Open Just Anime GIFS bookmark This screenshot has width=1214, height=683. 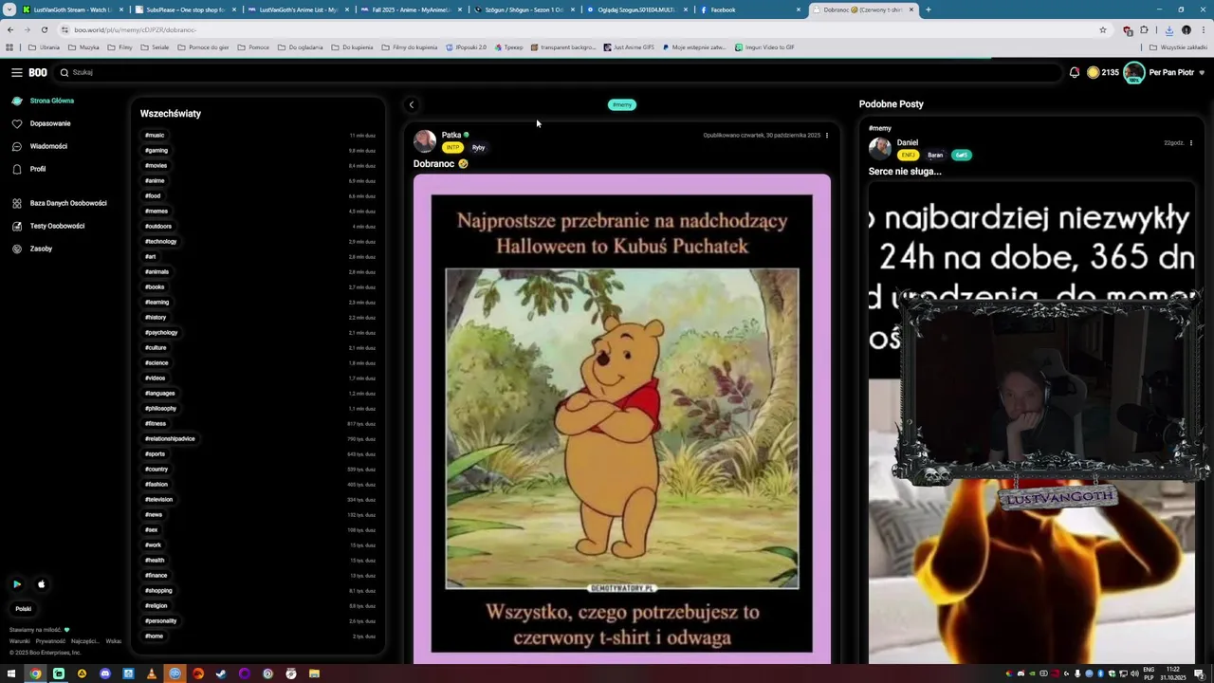(x=629, y=46)
